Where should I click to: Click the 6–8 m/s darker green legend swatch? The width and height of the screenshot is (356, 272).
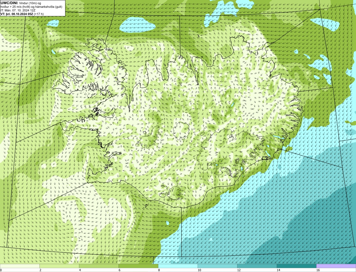138,266
